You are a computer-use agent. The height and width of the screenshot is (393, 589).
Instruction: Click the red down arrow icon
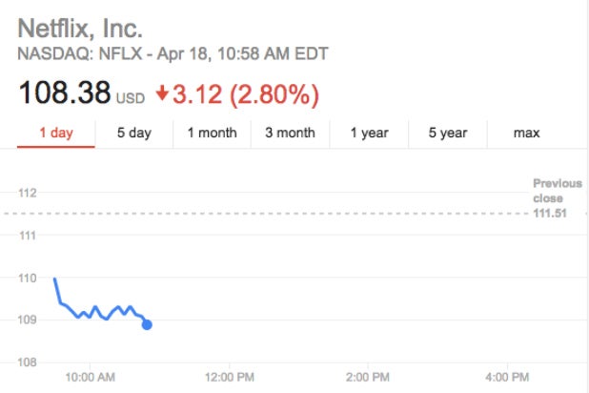(x=162, y=94)
